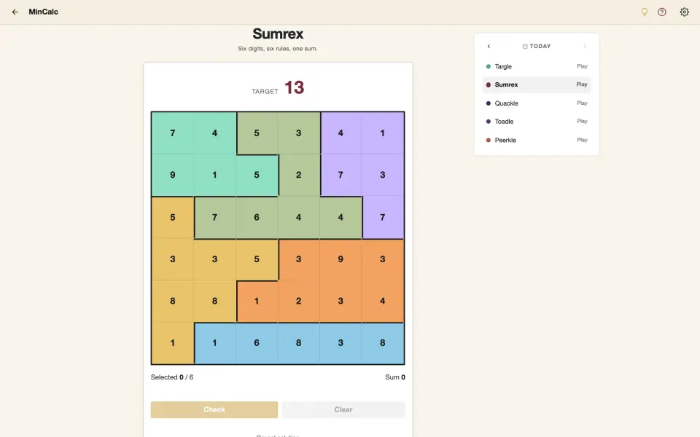The height and width of the screenshot is (437, 700).
Task: Select the Sumrex game entry
Action: pyautogui.click(x=537, y=84)
